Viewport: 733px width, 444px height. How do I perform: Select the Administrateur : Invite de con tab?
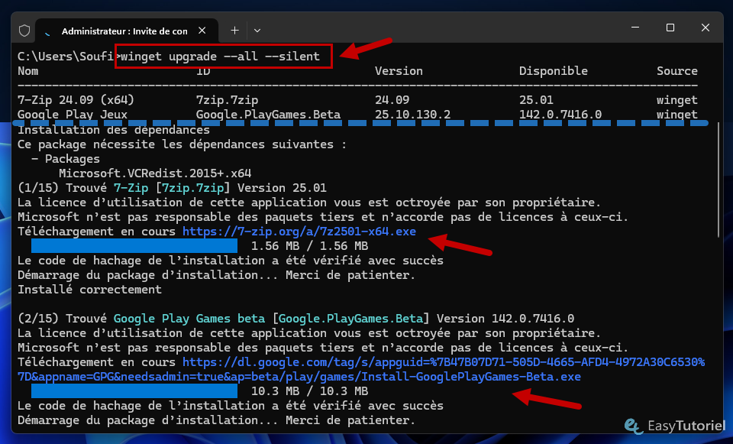coord(124,31)
